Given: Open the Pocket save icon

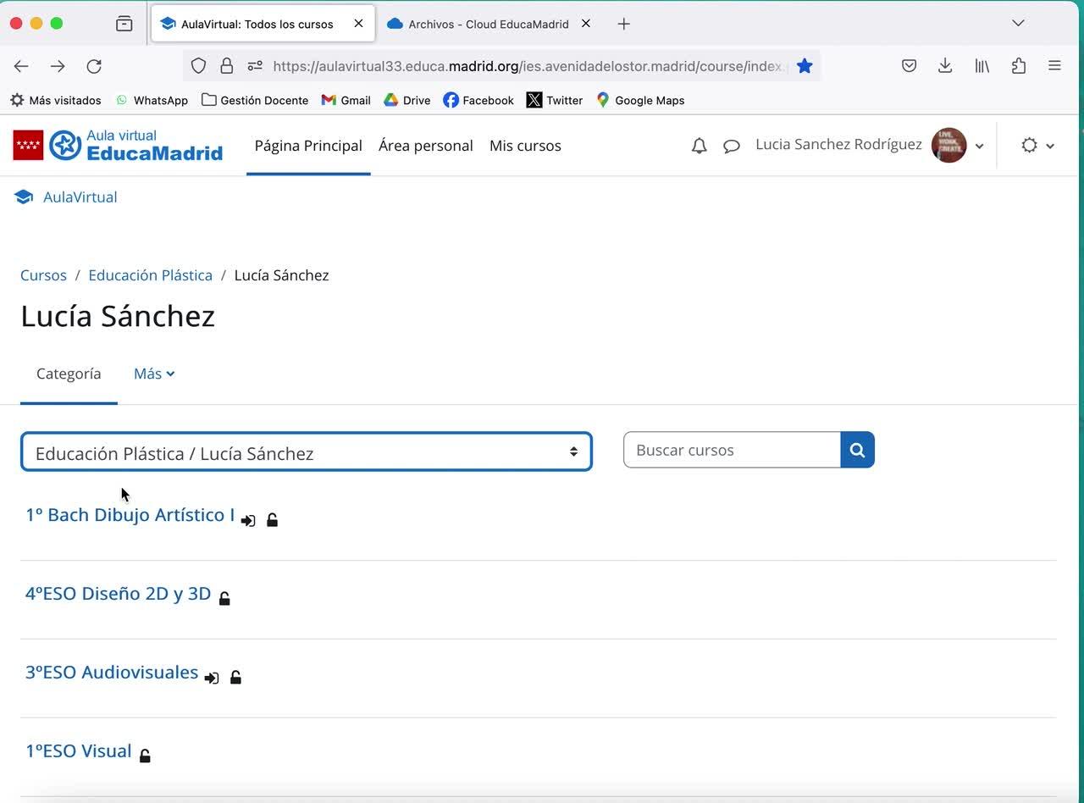Looking at the screenshot, I should pos(909,66).
